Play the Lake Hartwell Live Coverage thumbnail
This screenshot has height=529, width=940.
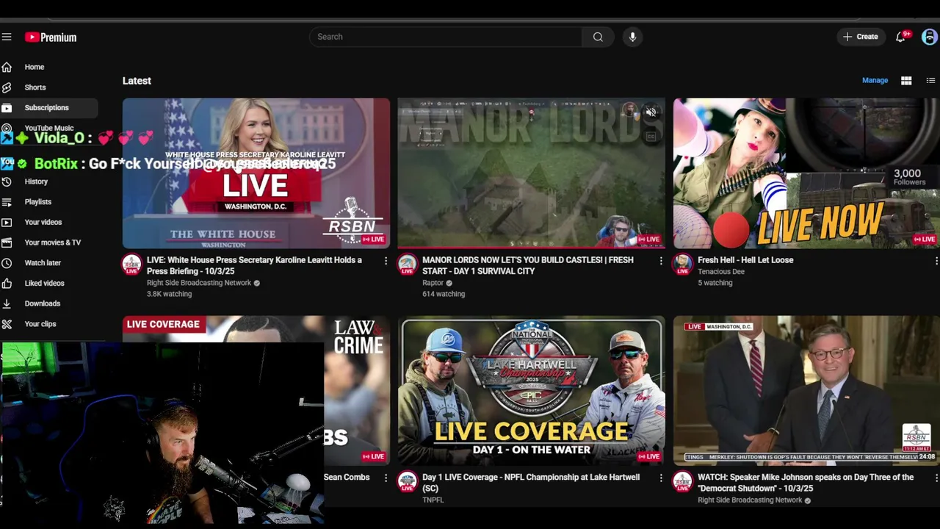click(532, 391)
